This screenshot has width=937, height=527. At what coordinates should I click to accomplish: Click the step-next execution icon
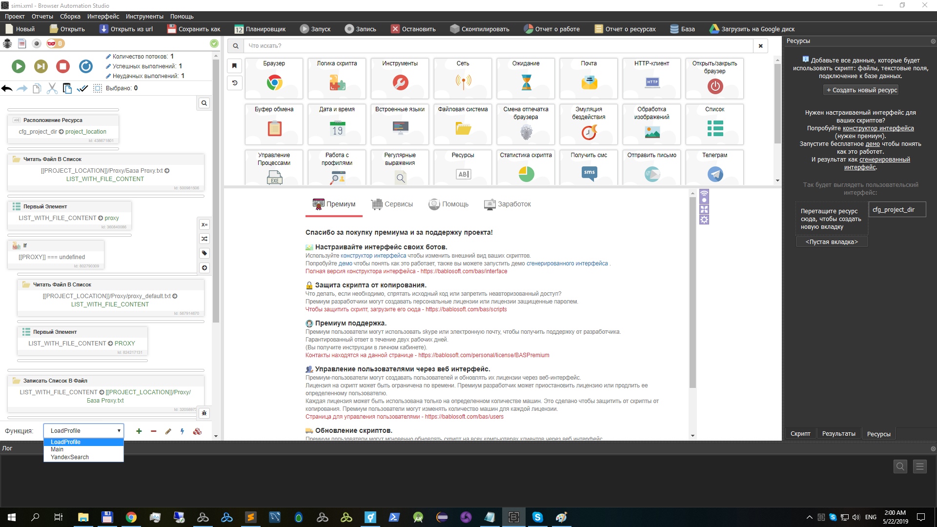click(x=41, y=66)
